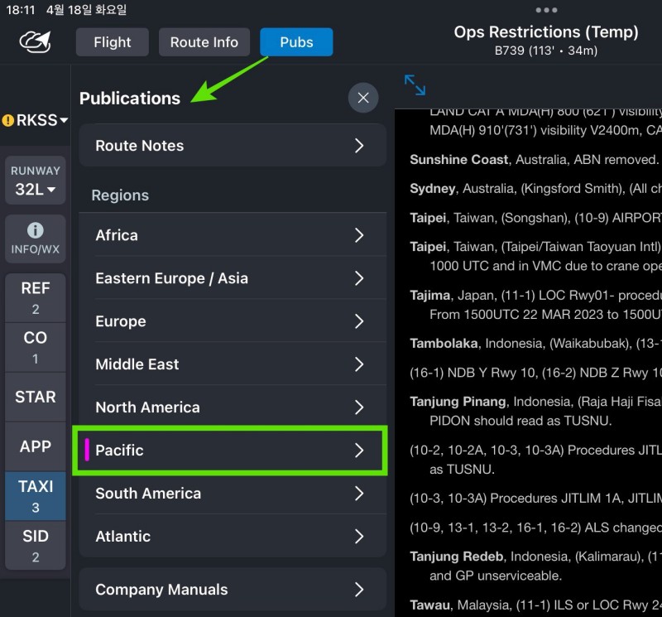This screenshot has height=617, width=662.
Task: Open the Company Manuals section
Action: 232,590
